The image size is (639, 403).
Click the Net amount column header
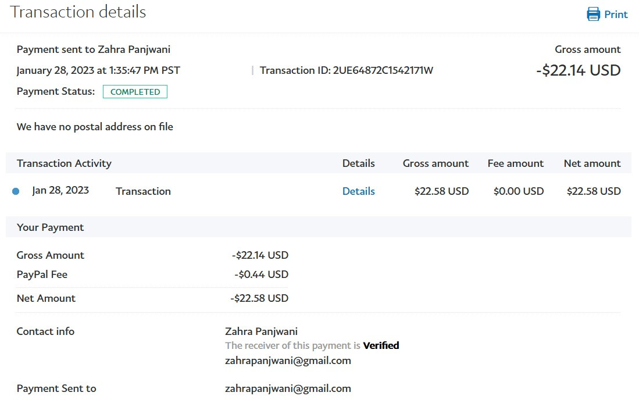click(592, 163)
